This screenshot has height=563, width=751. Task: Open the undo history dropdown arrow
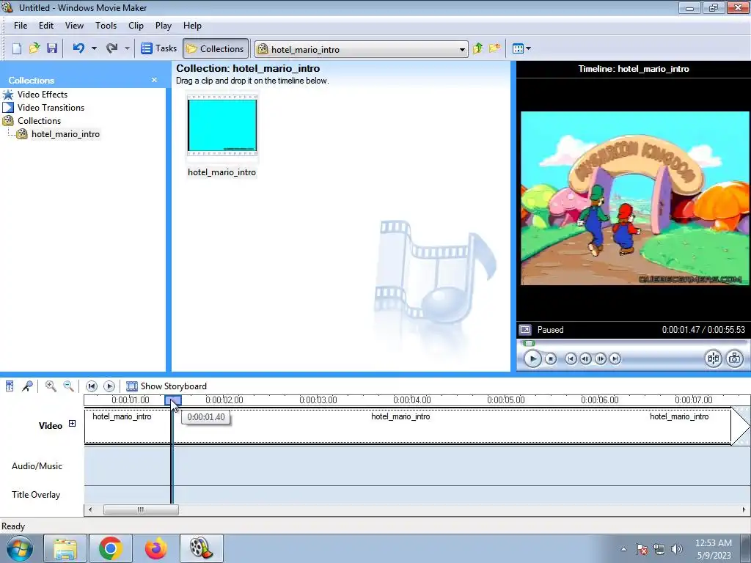coord(94,48)
